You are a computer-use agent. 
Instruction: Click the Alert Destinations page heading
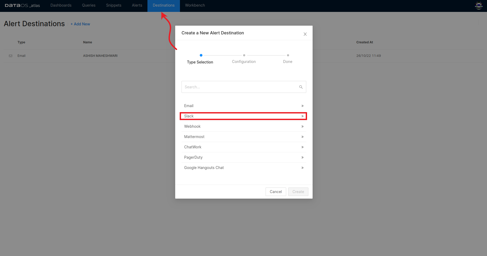[34, 24]
